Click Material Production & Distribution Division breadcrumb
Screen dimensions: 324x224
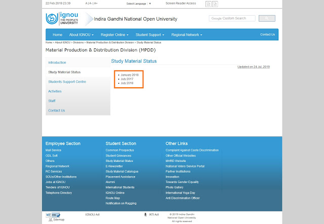(110, 42)
